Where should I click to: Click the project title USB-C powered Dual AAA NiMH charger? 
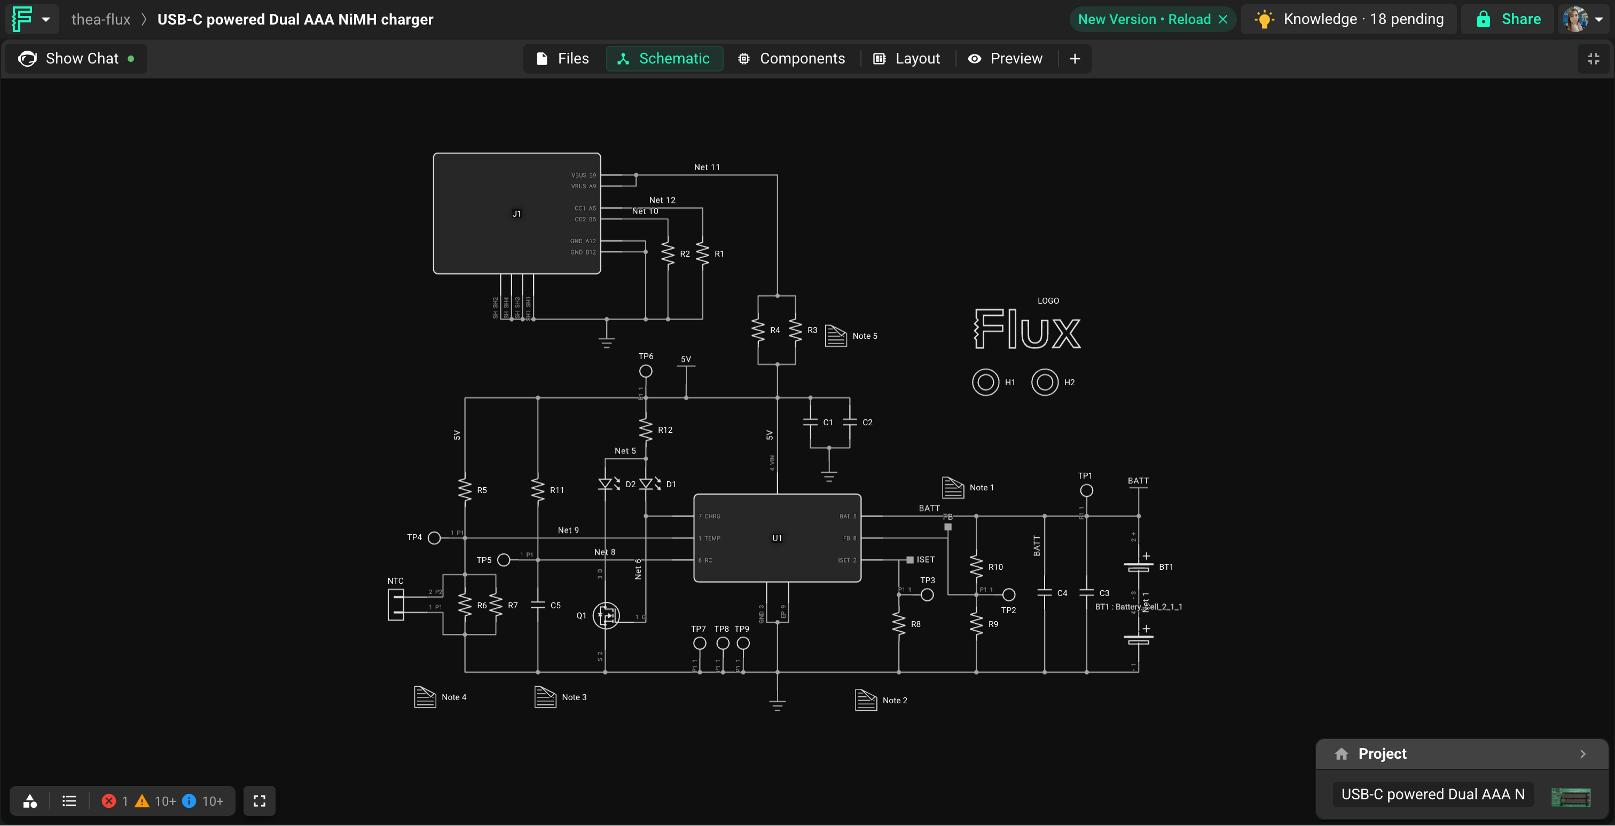pos(295,19)
